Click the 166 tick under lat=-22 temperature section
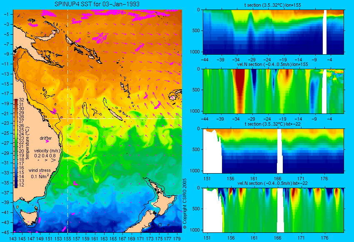Image resolution: width=354 pixels, height=242 pixels. pos(277,179)
